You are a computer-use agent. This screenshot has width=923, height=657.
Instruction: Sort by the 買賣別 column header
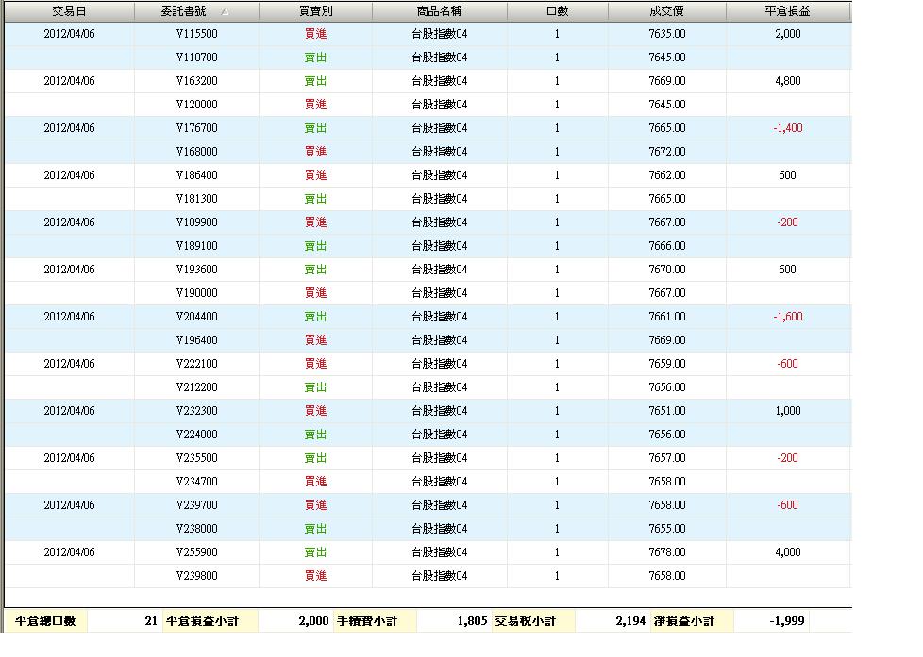coord(315,11)
